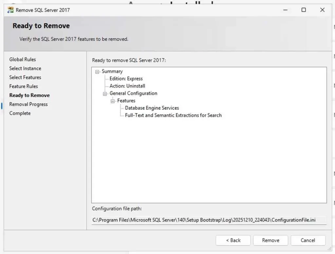Collapse the Summary tree node
Image resolution: width=335 pixels, height=254 pixels.
[97, 72]
